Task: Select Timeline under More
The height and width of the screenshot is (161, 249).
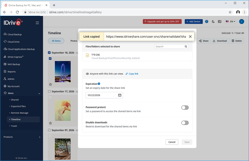Action: coord(23,119)
